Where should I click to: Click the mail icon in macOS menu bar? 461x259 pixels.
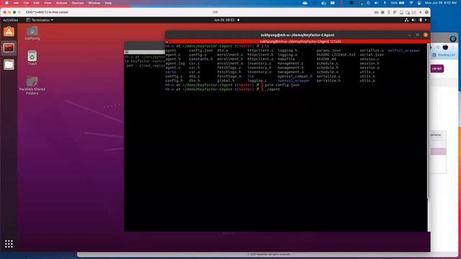[x=333, y=3]
